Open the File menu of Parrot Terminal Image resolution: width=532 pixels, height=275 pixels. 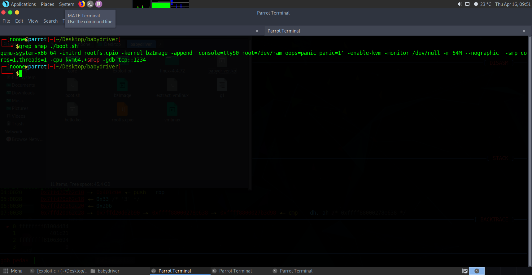6,21
